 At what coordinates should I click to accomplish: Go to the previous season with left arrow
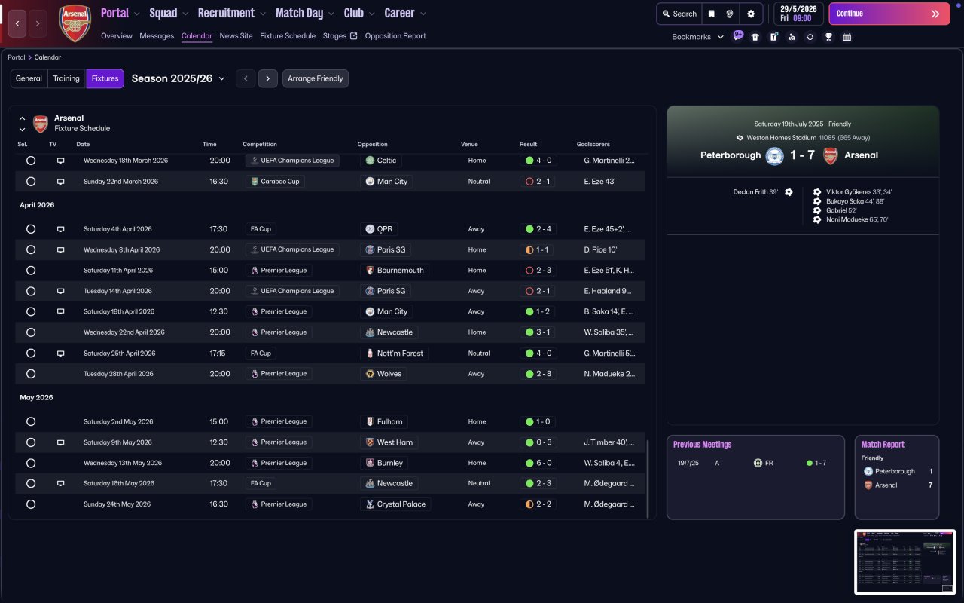coord(245,78)
